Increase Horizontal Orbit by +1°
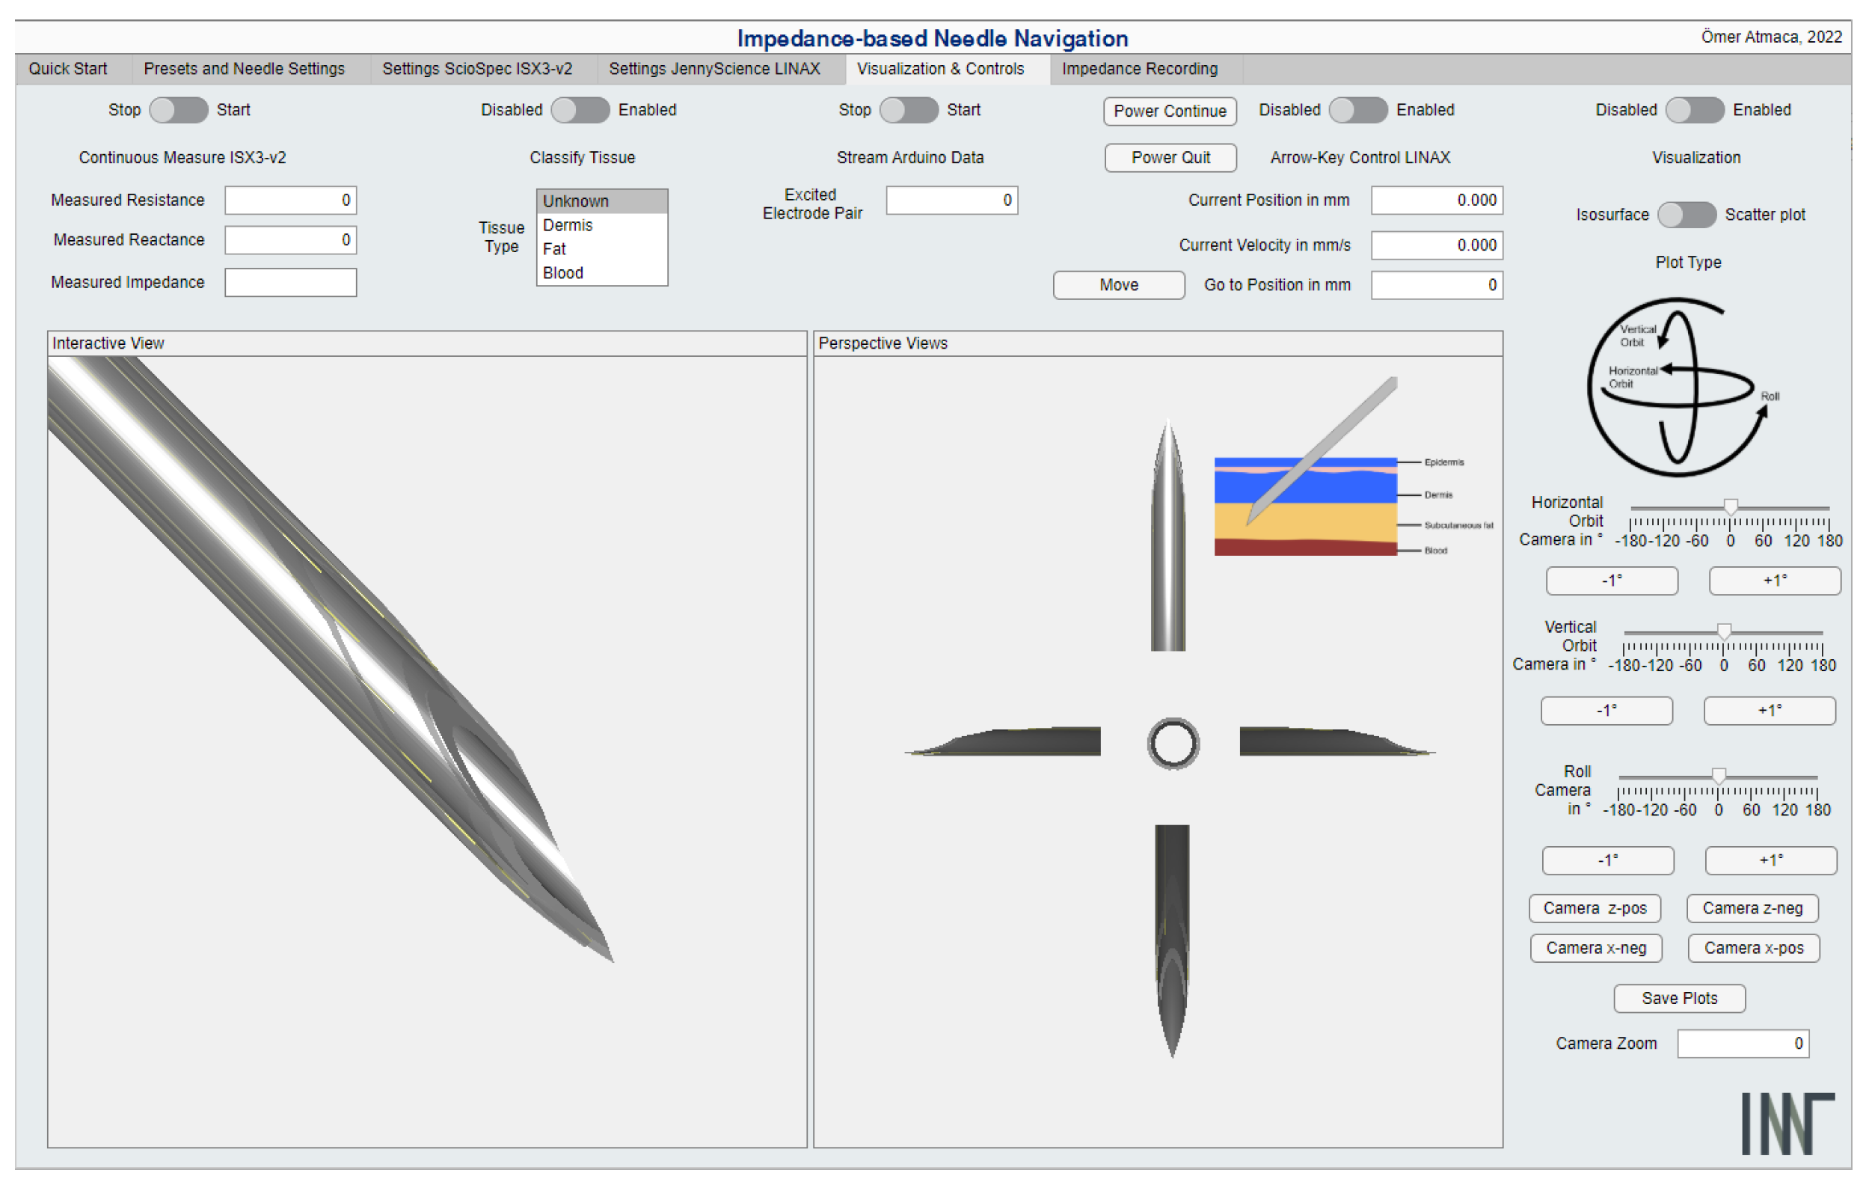 (x=1774, y=581)
